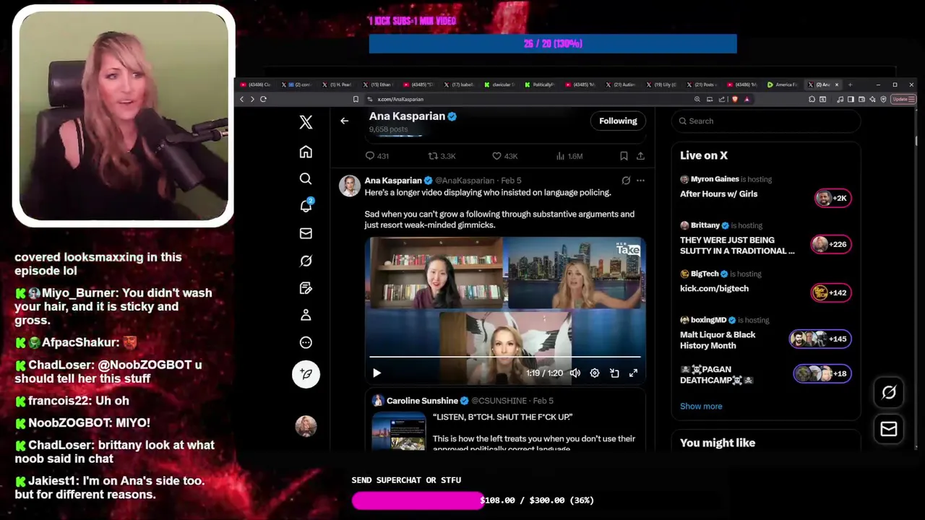Play the embedded video
The image size is (925, 520).
click(377, 373)
